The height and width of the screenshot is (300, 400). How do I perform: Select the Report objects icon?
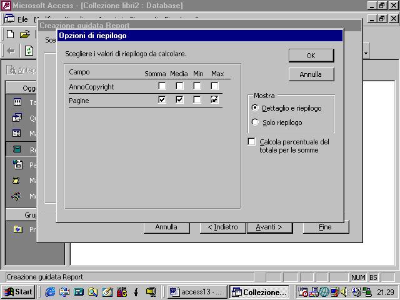tap(17, 149)
